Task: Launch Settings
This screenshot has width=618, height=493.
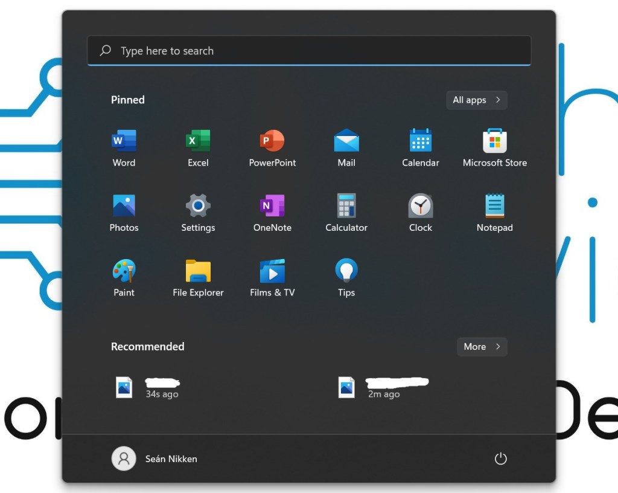Action: click(x=197, y=210)
